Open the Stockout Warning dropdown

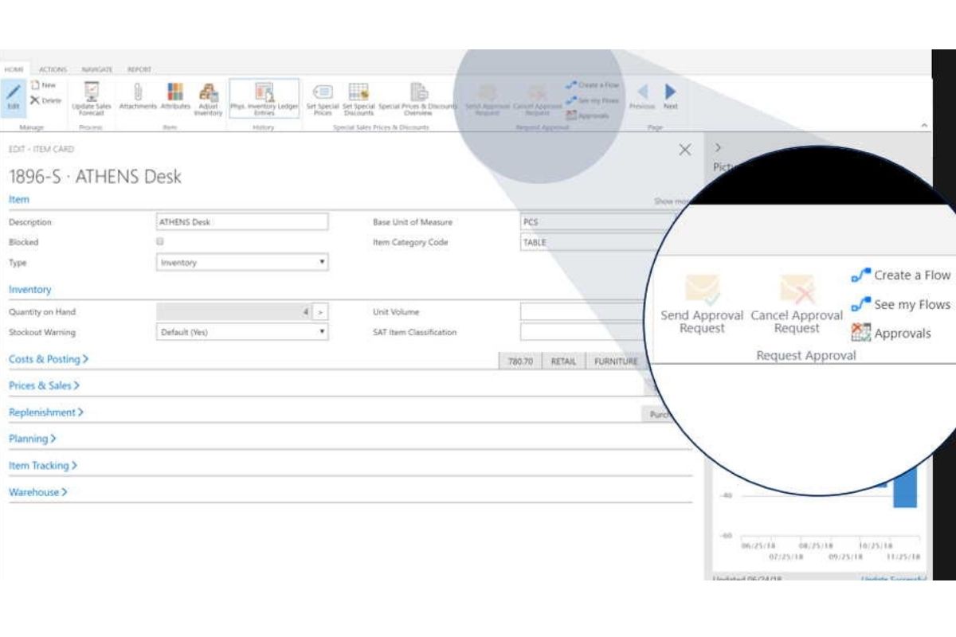click(x=242, y=332)
